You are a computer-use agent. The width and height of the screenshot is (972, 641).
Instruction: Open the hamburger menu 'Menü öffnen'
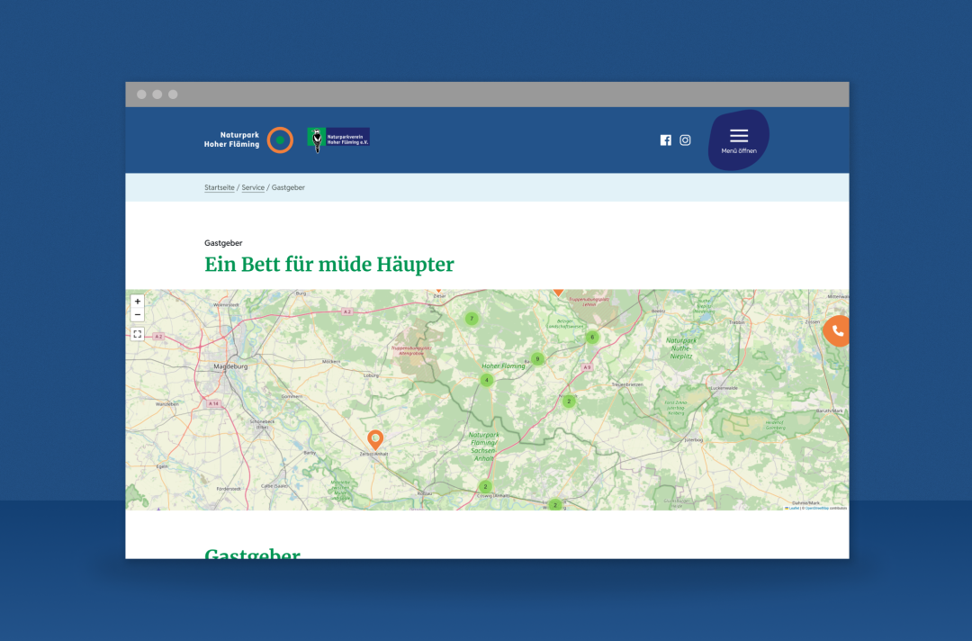pyautogui.click(x=738, y=140)
